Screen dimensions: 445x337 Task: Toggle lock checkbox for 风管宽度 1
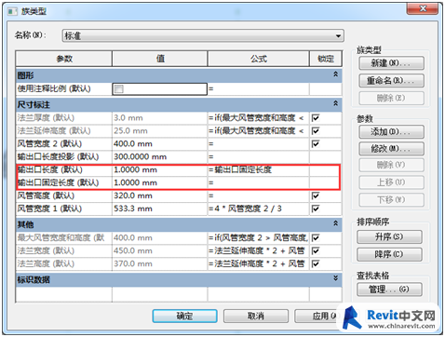coord(316,209)
